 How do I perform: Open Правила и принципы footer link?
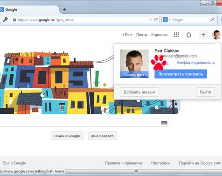coord(124,163)
